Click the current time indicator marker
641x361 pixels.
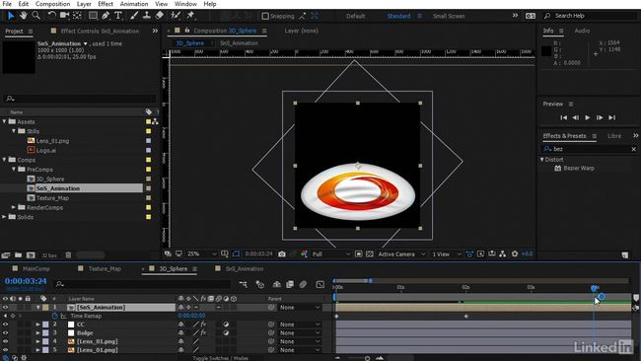click(594, 289)
